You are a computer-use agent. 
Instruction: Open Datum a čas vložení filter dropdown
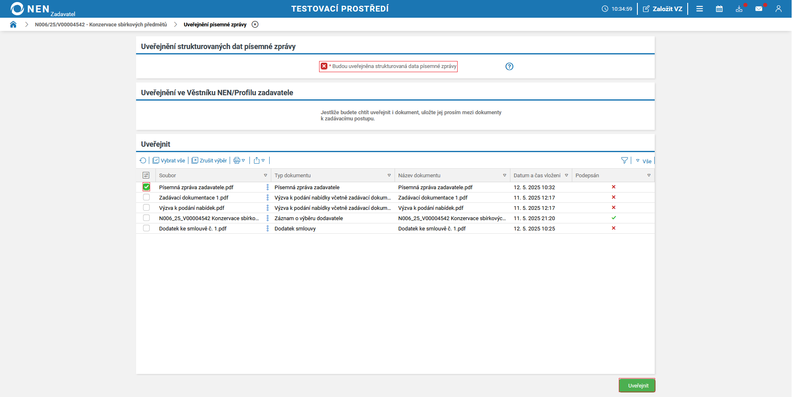pyautogui.click(x=566, y=175)
